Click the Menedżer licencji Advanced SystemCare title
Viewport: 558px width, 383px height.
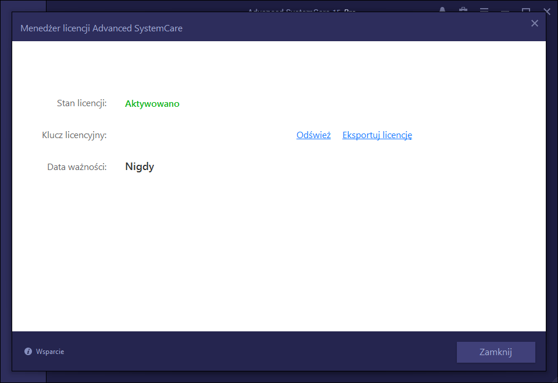pyautogui.click(x=101, y=28)
